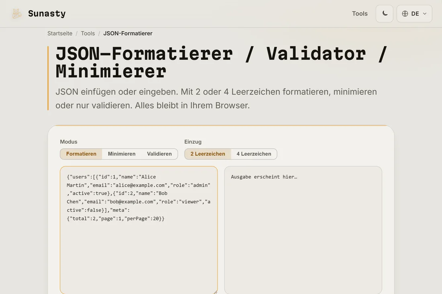Open the Tools breadcrumb link
This screenshot has width=442, height=294.
(x=88, y=33)
